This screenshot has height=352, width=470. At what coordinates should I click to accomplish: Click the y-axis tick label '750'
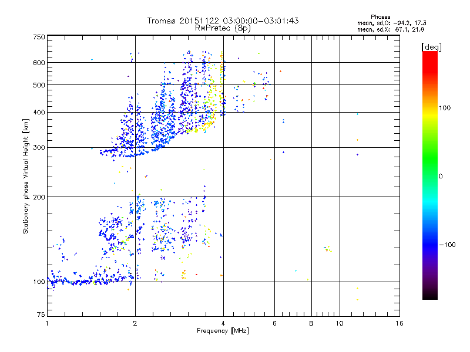pyautogui.click(x=39, y=37)
